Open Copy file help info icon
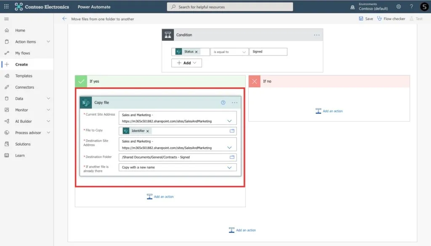 (x=223, y=103)
